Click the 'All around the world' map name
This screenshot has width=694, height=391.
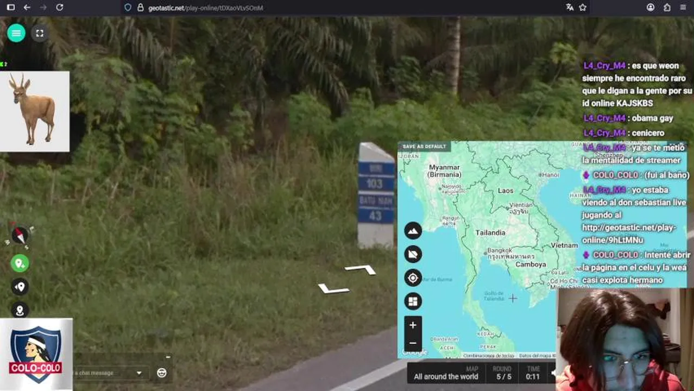pyautogui.click(x=446, y=376)
